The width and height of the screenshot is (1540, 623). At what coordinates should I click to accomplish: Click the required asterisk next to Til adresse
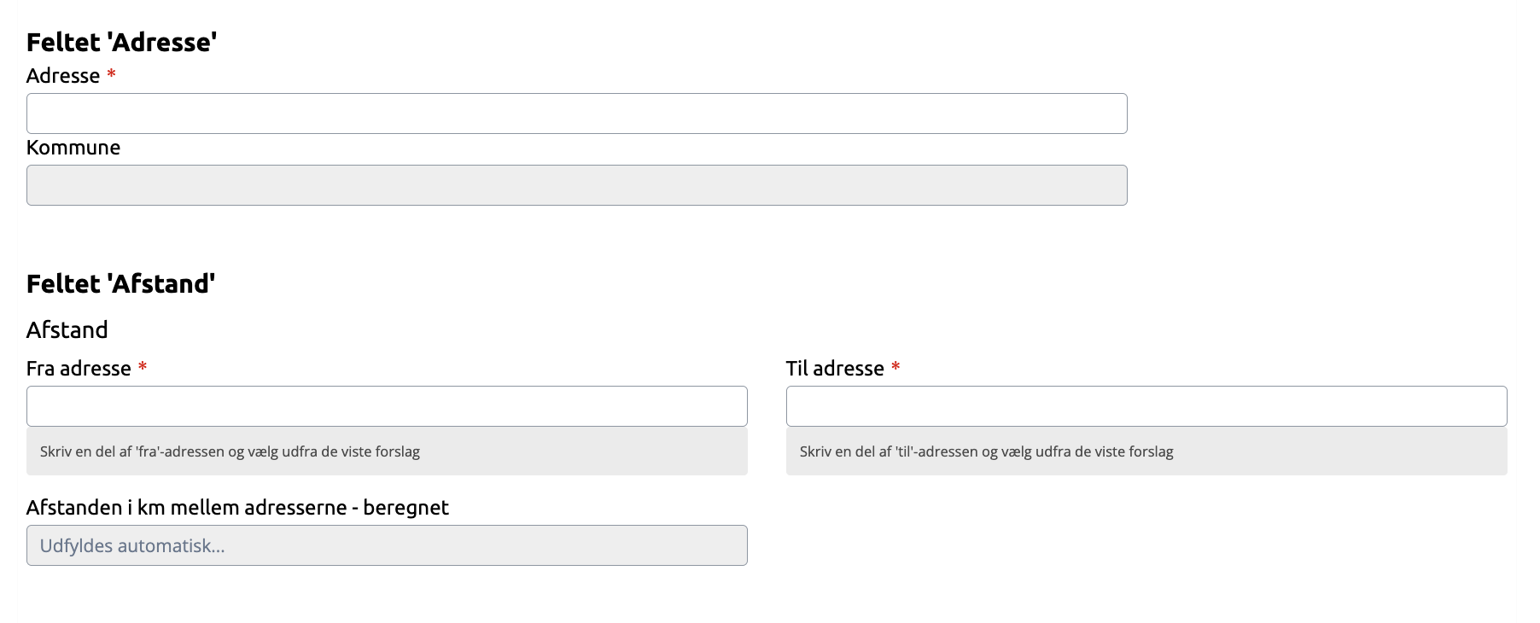point(895,367)
